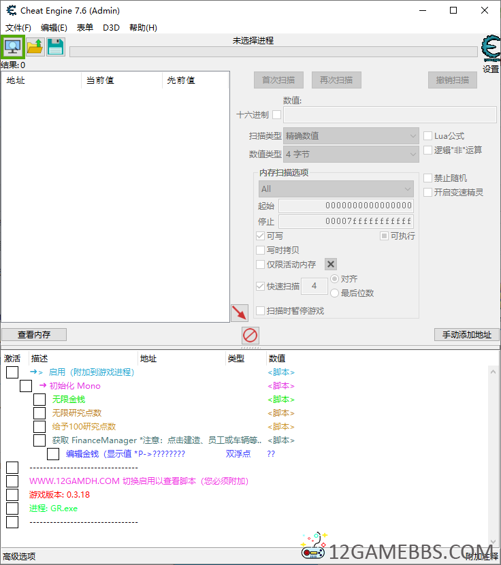
Task: Toggle the 仅限活动内存 checkbox
Action: (260, 265)
